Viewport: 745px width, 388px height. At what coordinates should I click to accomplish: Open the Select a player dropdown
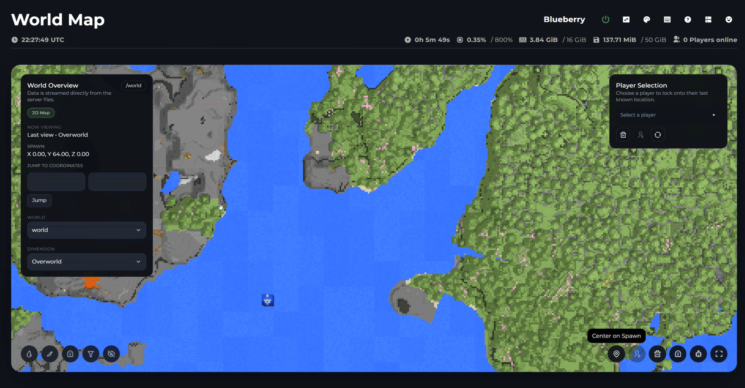tap(667, 115)
